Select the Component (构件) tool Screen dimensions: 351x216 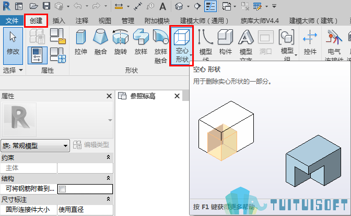pos(226,42)
